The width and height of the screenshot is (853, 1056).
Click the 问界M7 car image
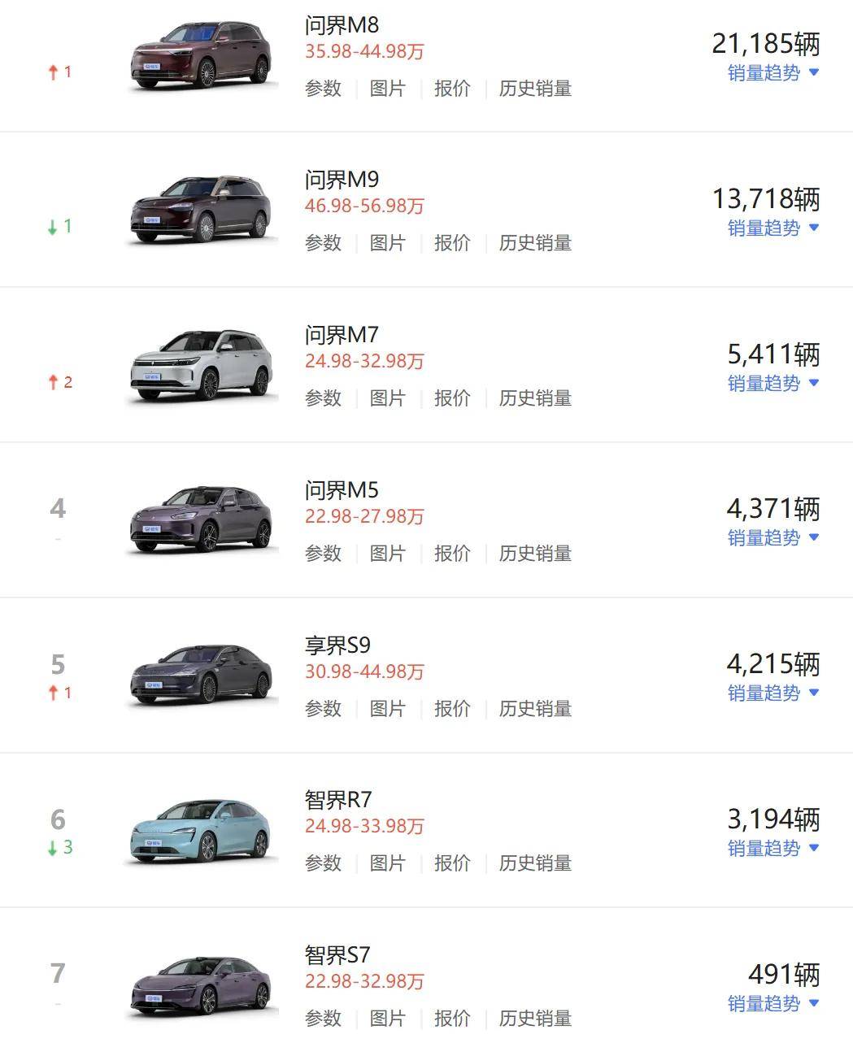[x=201, y=367]
